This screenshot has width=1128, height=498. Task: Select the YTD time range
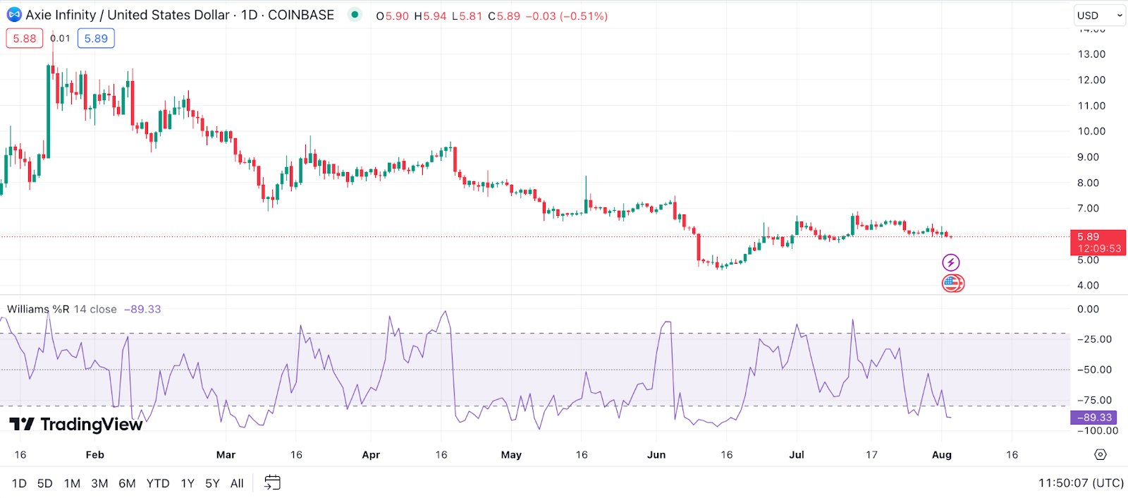tap(158, 483)
